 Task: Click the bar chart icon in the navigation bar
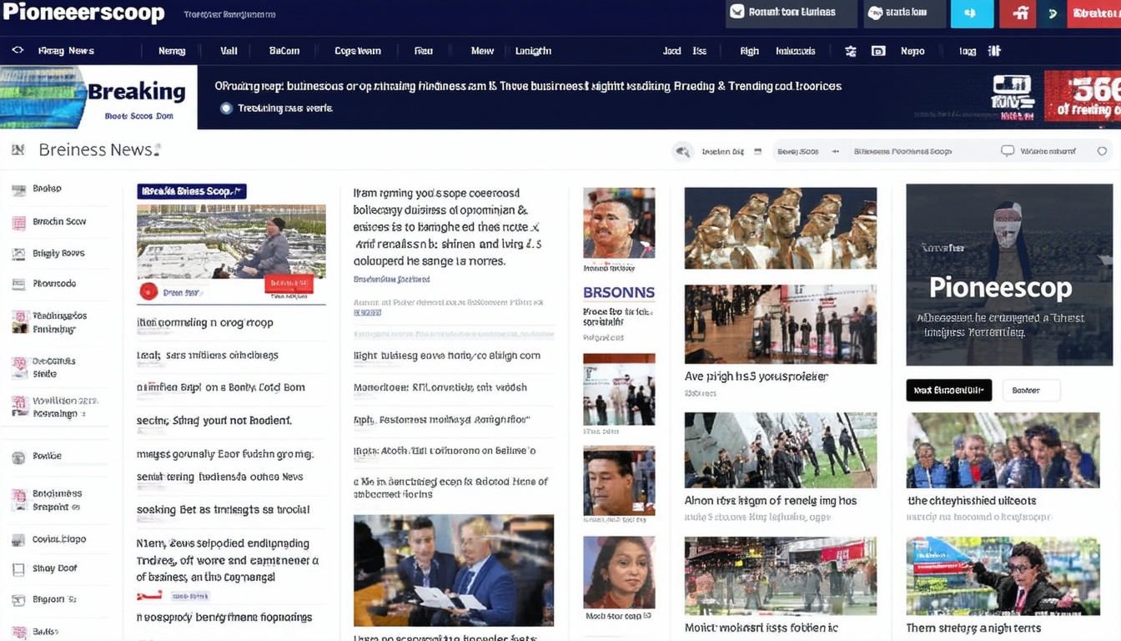[x=994, y=51]
